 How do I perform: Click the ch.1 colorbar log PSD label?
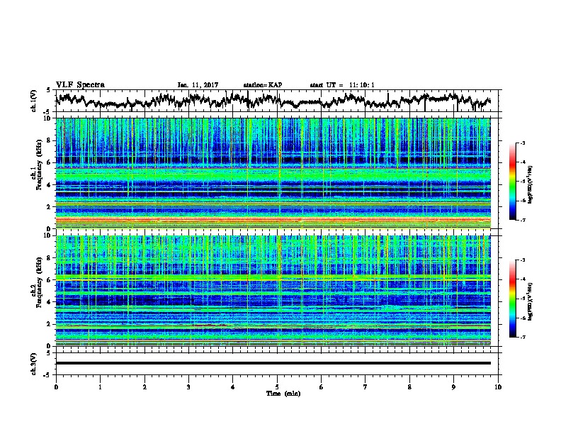click(531, 185)
